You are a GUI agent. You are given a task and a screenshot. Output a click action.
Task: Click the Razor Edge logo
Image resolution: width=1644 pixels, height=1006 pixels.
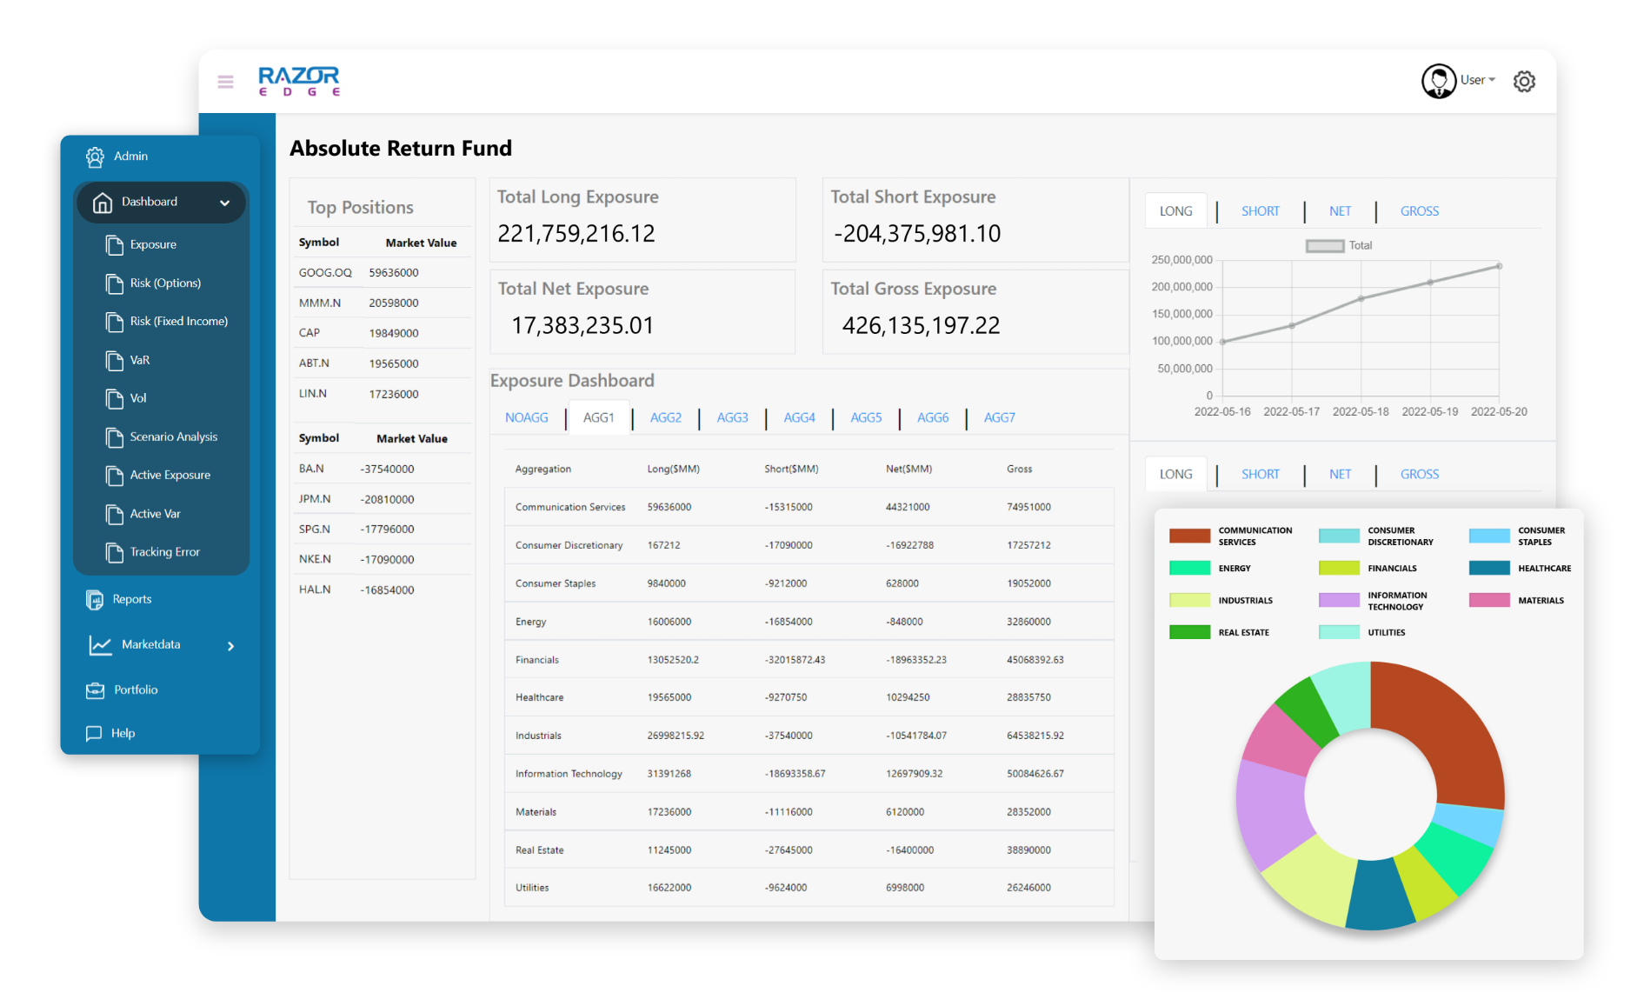[x=298, y=81]
